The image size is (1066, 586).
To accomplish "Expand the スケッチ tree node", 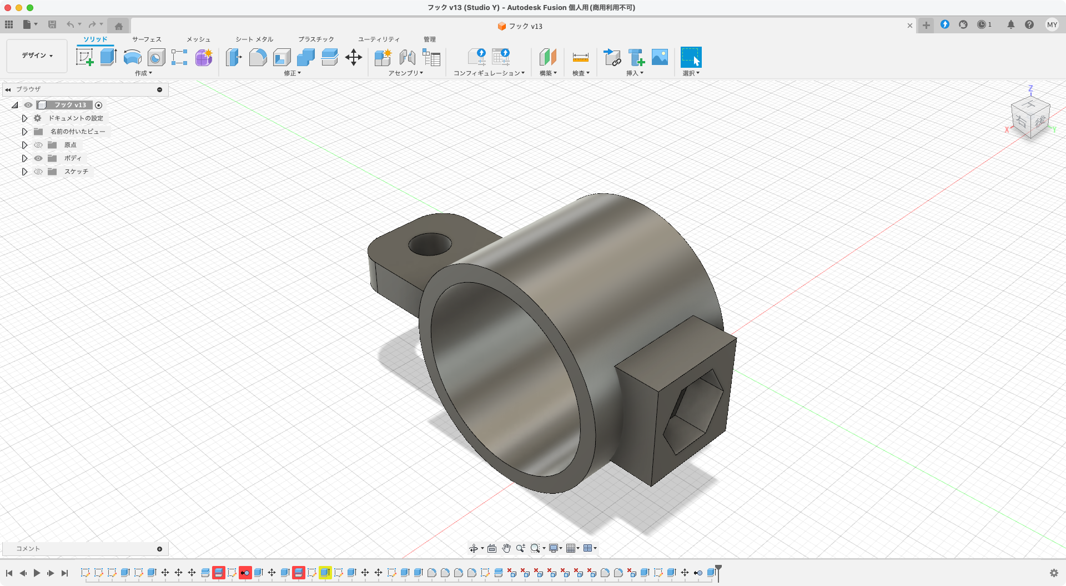I will (24, 172).
